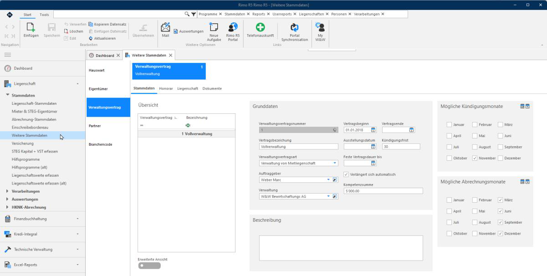
Task: Open calendar picker for Vertragsbeginn
Action: click(373, 130)
